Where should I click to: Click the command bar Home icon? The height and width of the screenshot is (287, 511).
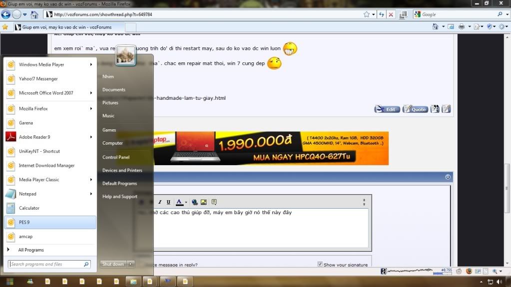click(435, 27)
